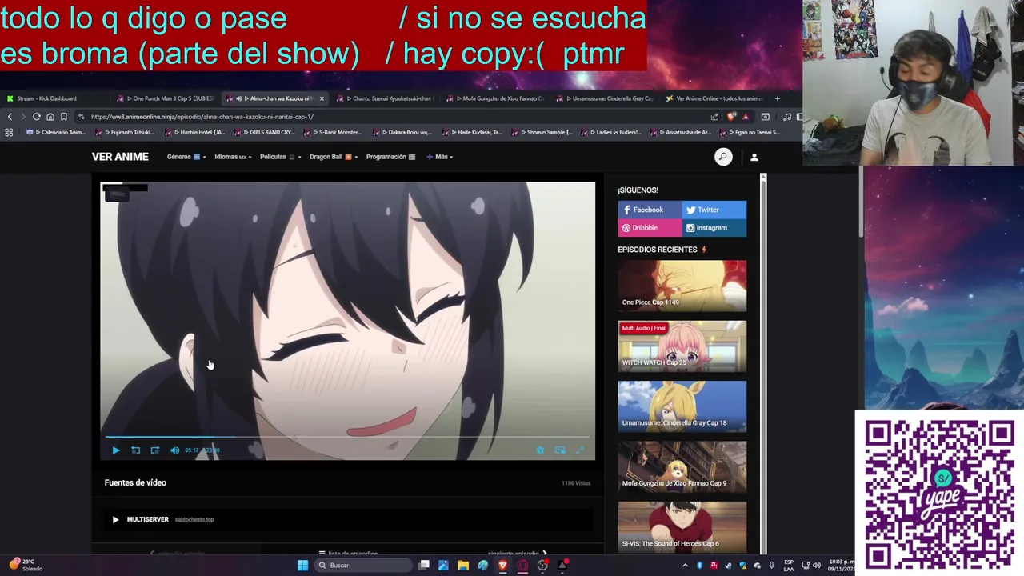Switch to One Punch Man 3 Cap 5 tab
This screenshot has height=576, width=1024.
(x=166, y=98)
